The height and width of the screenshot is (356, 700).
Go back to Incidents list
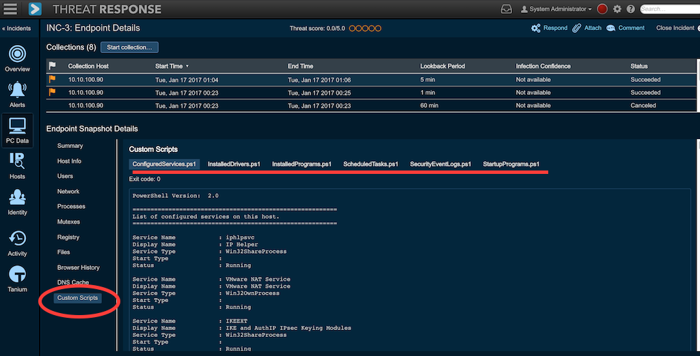(16, 29)
